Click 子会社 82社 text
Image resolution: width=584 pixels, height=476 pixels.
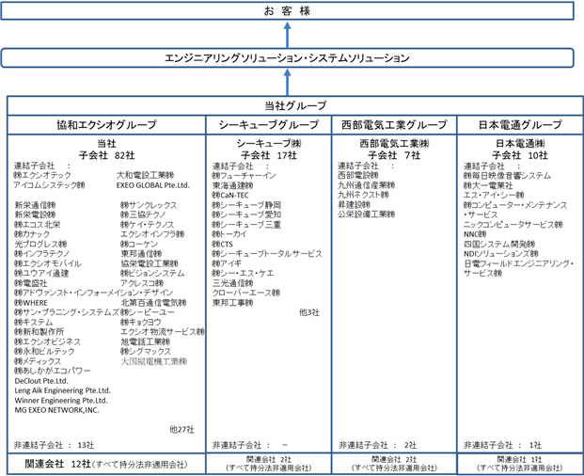(106, 155)
